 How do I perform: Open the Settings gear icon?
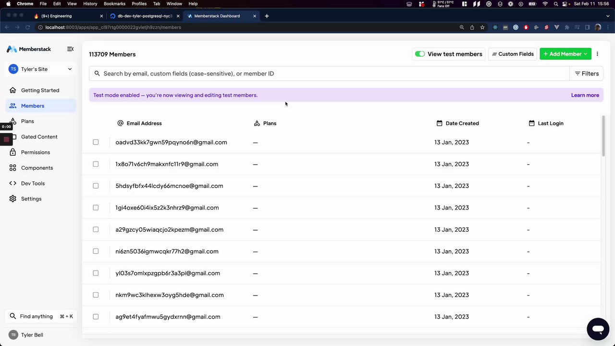coord(12,199)
